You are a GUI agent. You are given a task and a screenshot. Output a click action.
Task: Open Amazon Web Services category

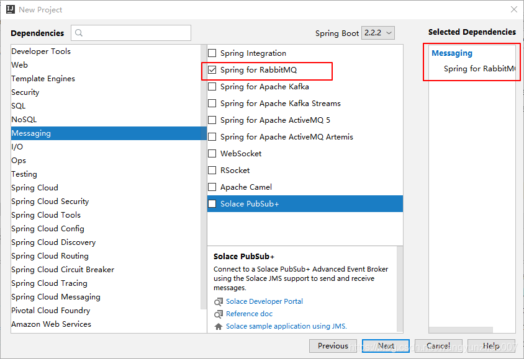point(106,324)
